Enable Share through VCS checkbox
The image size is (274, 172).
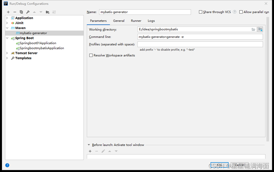(201, 12)
